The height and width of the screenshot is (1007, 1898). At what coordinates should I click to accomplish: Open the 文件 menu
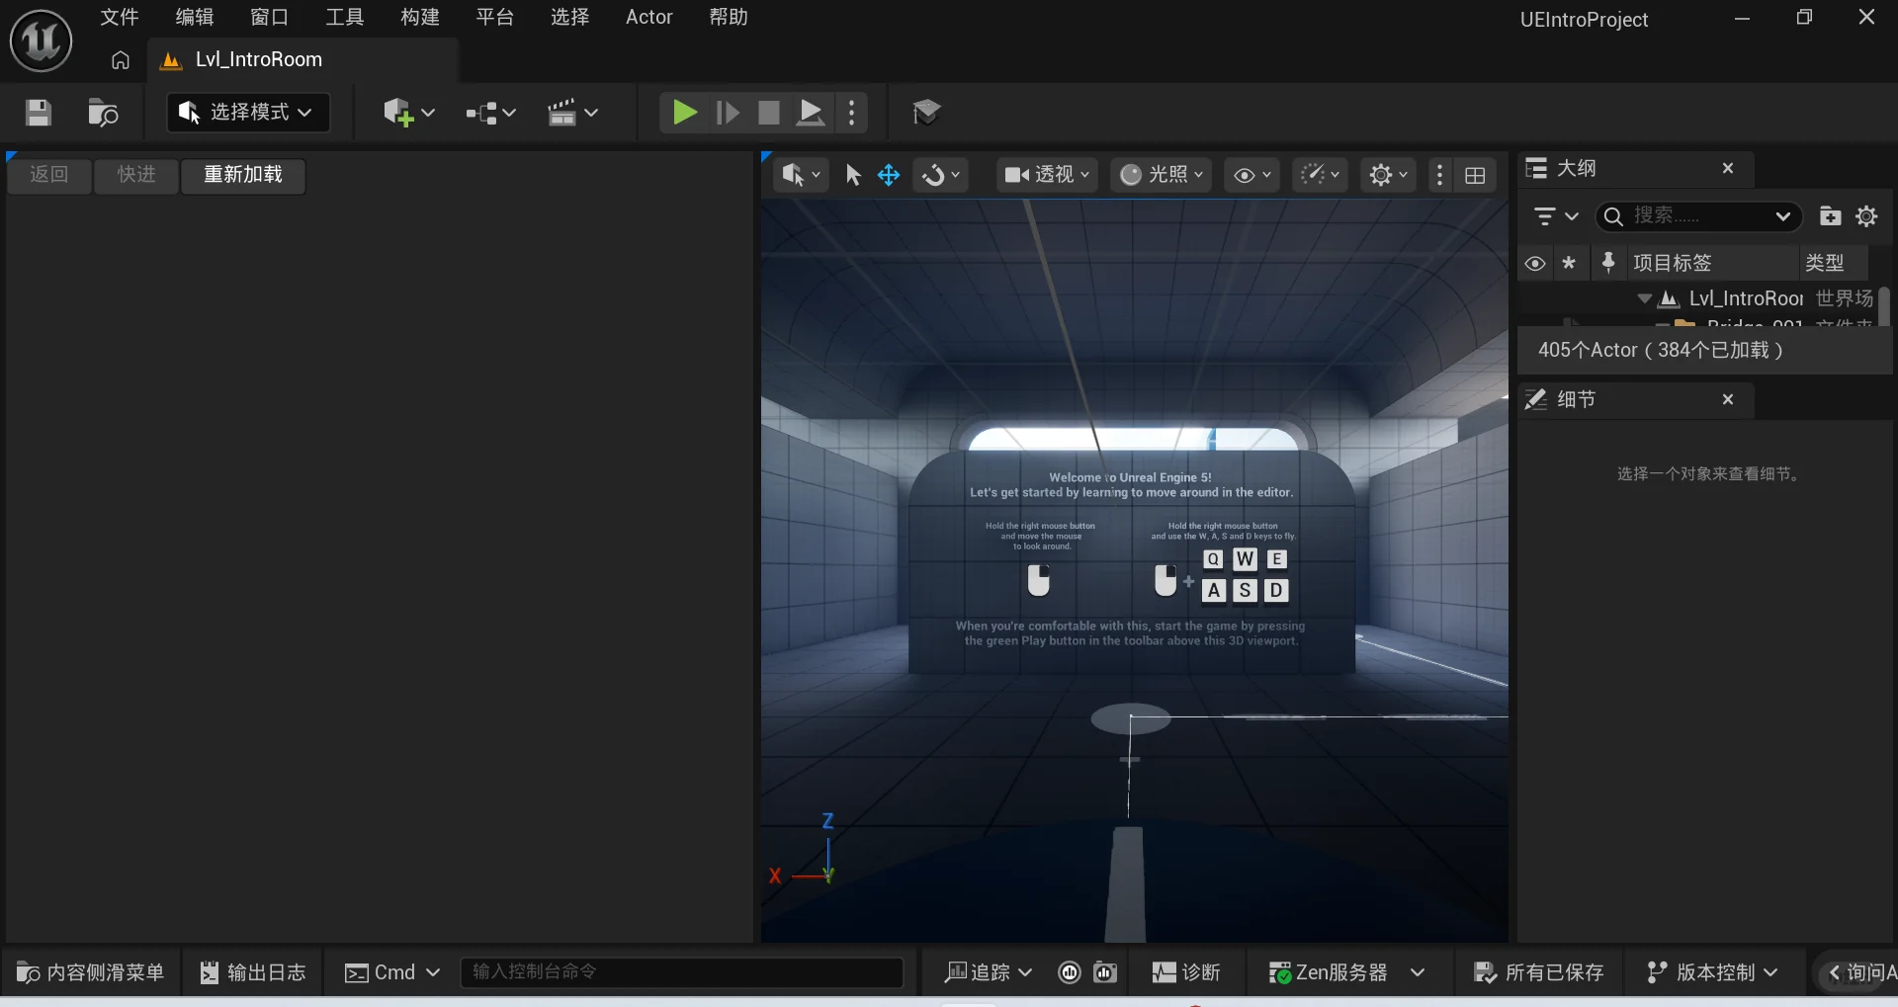coord(119,17)
